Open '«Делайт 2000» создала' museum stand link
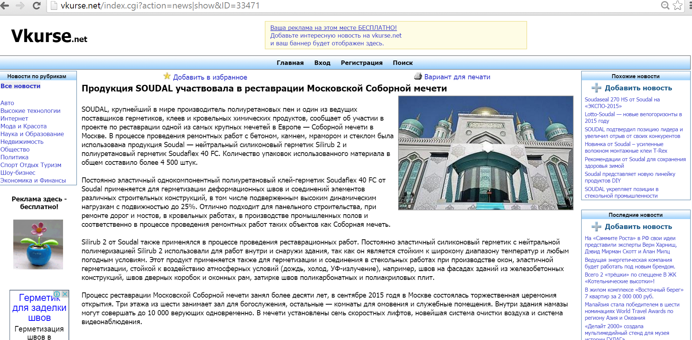The width and height of the screenshot is (692, 340). (627, 332)
